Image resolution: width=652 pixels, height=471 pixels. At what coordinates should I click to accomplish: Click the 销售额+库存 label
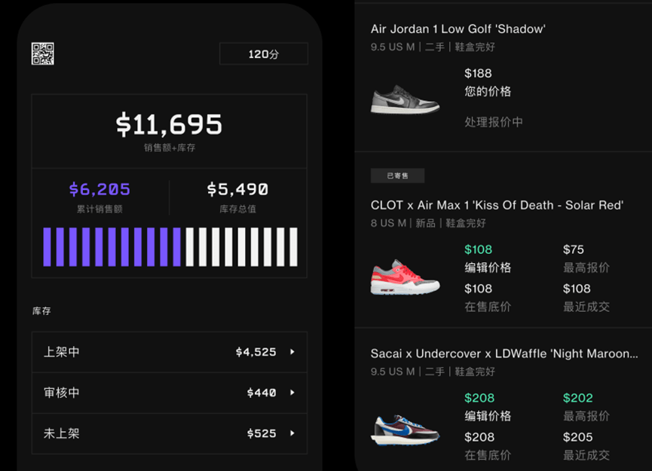click(170, 148)
